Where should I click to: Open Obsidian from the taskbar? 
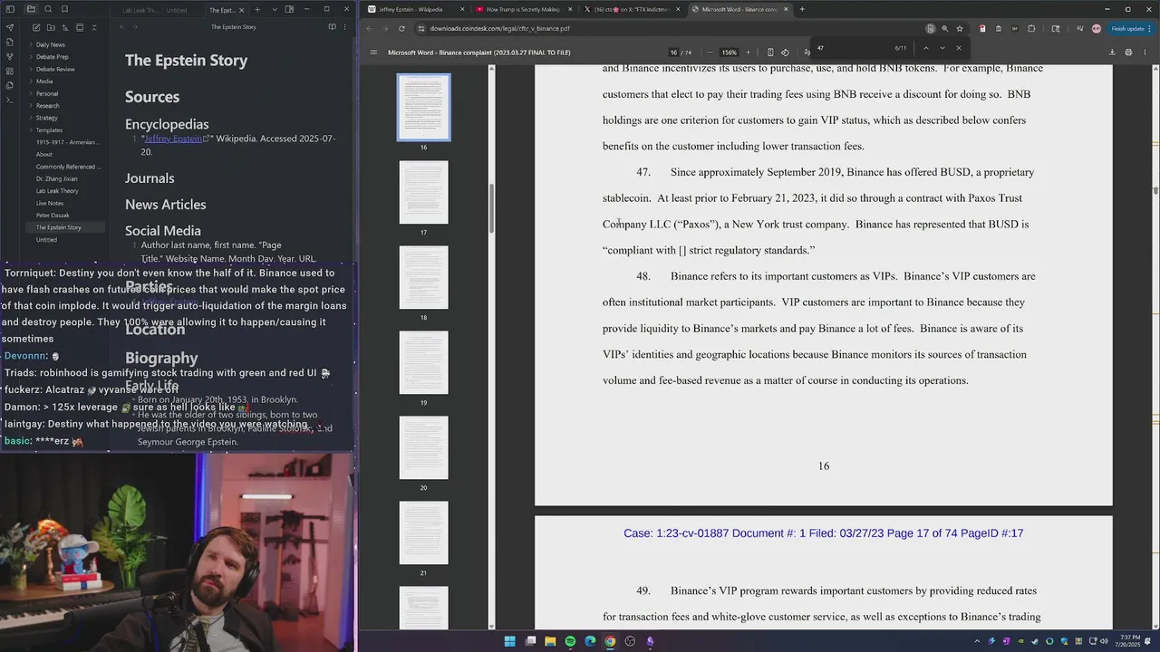tap(650, 641)
